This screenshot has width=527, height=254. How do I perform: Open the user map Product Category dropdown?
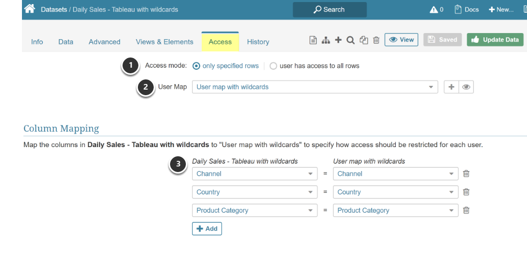395,210
